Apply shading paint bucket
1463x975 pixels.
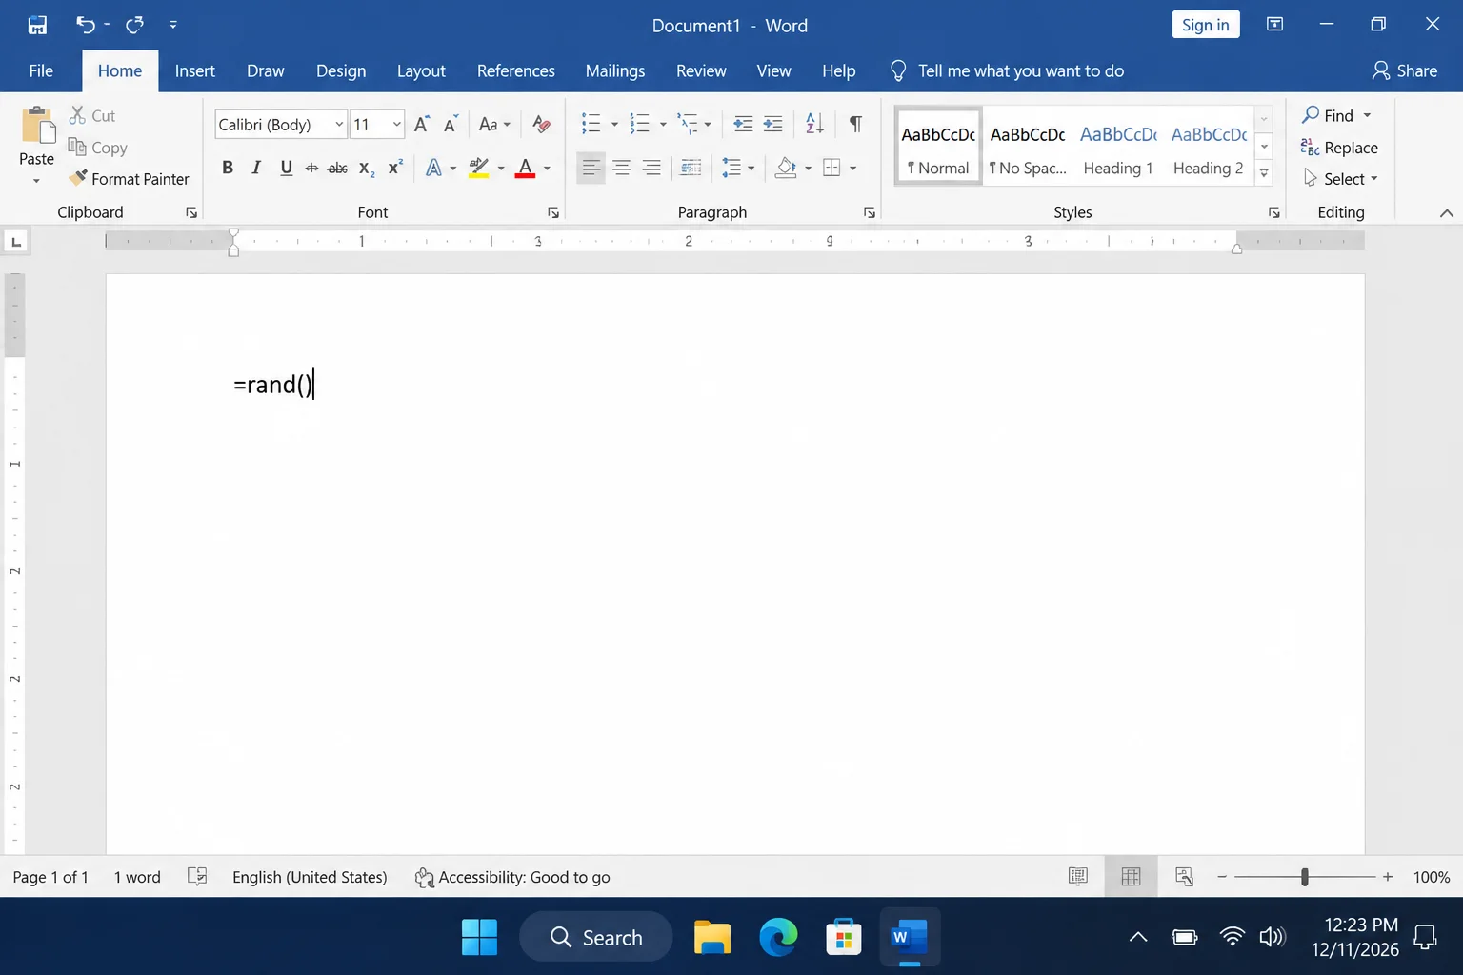coord(786,169)
